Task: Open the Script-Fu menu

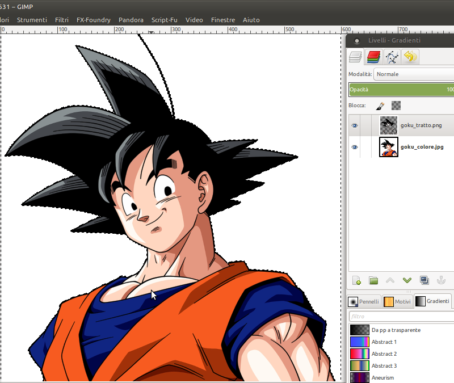Action: [164, 20]
